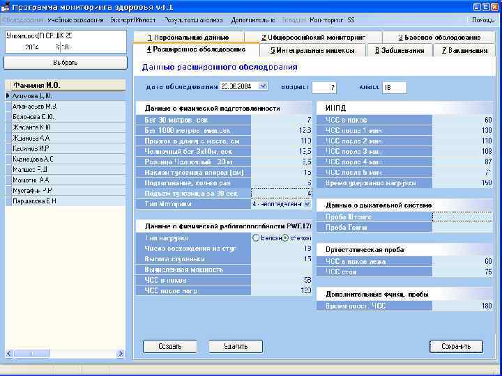This screenshot has width=502, height=376.
Task: Open the Учебные заведения menu
Action: [x=76, y=19]
